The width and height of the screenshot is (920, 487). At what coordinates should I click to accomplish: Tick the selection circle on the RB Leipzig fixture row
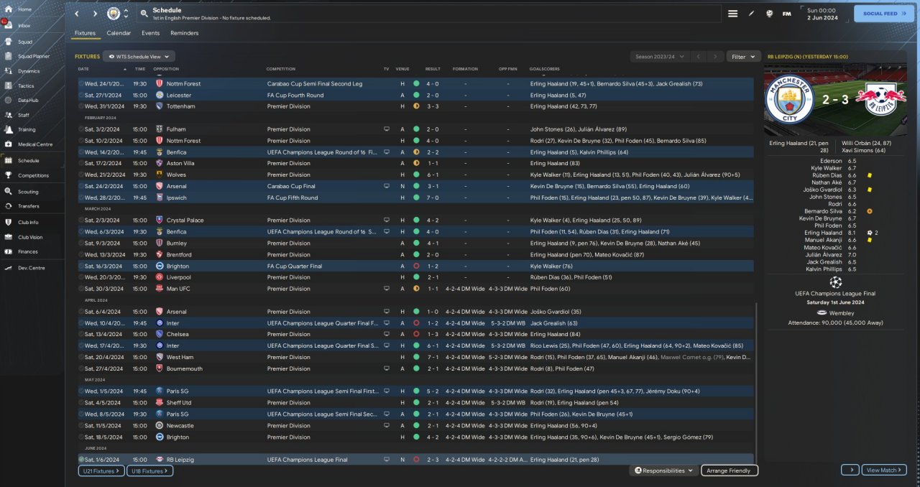(81, 460)
